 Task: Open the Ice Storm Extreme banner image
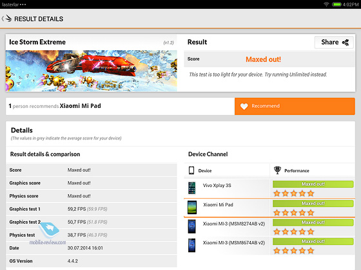click(91, 71)
